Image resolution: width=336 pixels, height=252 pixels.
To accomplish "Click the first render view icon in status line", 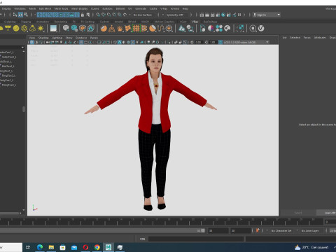I will pos(202,15).
